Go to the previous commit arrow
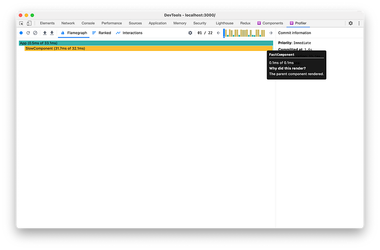This screenshot has width=380, height=250. [218, 33]
